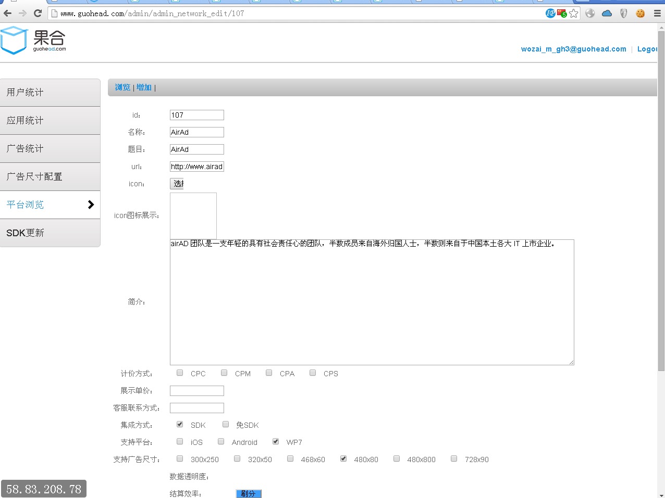Click the arrow chevron next to 平台浏览

91,205
